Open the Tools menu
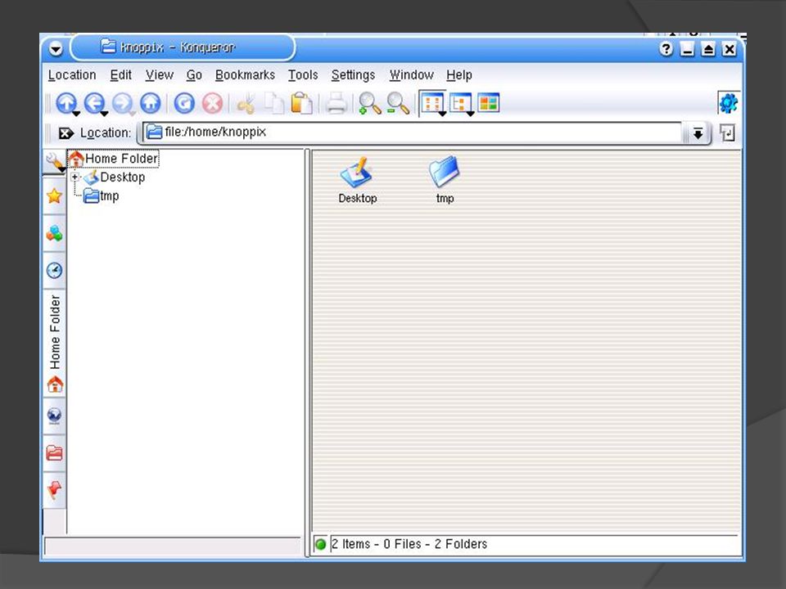This screenshot has height=589, width=786. click(303, 75)
